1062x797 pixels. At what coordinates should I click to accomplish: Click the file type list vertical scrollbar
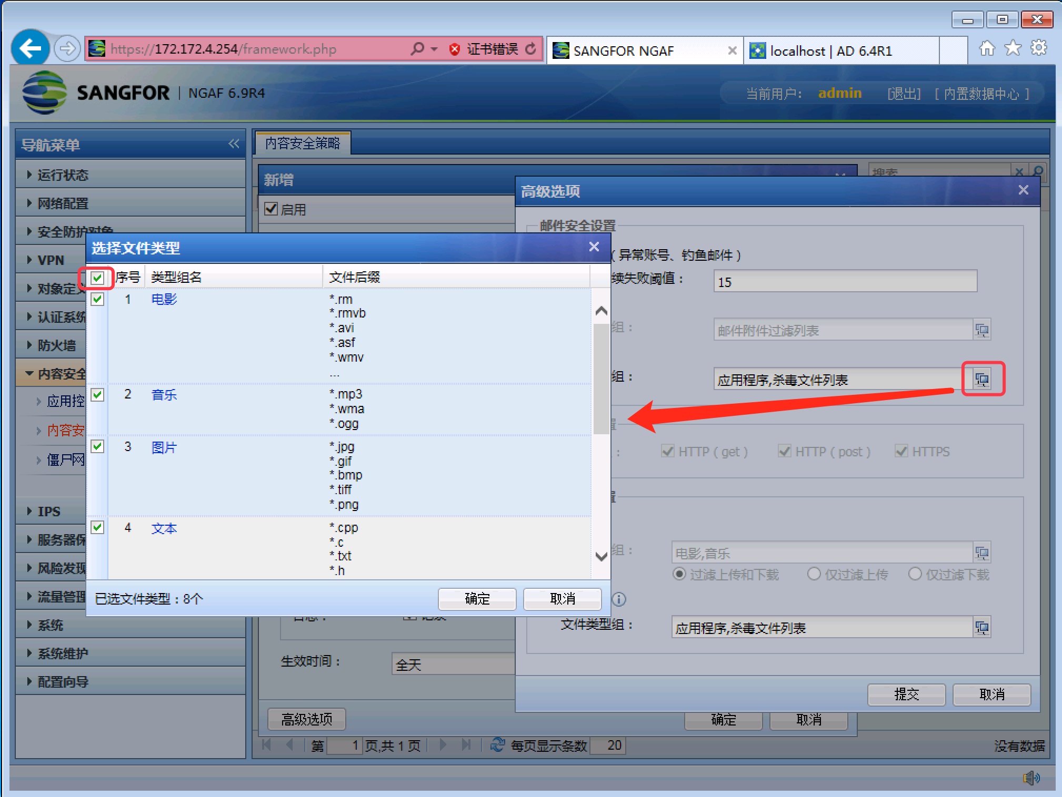click(600, 379)
